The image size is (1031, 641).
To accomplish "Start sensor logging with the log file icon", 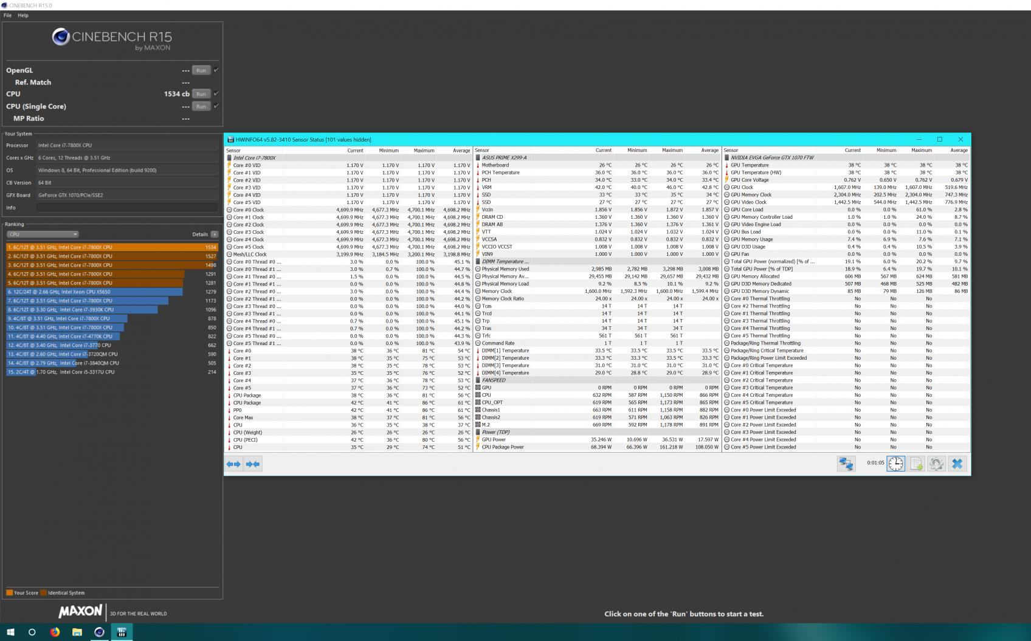I will 916,464.
